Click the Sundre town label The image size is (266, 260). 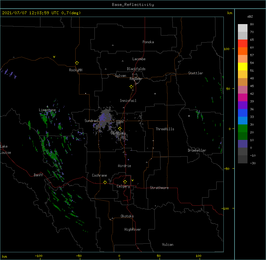[90, 121]
